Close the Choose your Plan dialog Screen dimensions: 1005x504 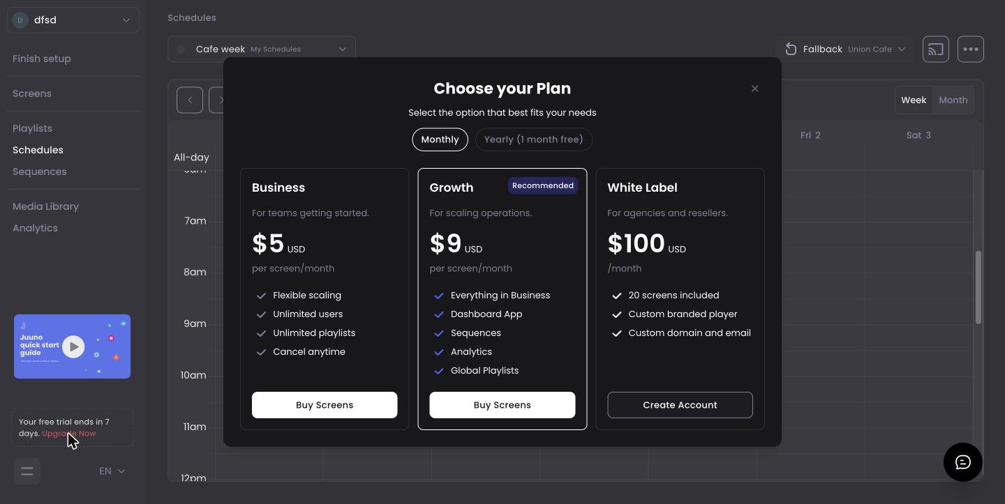tap(754, 89)
